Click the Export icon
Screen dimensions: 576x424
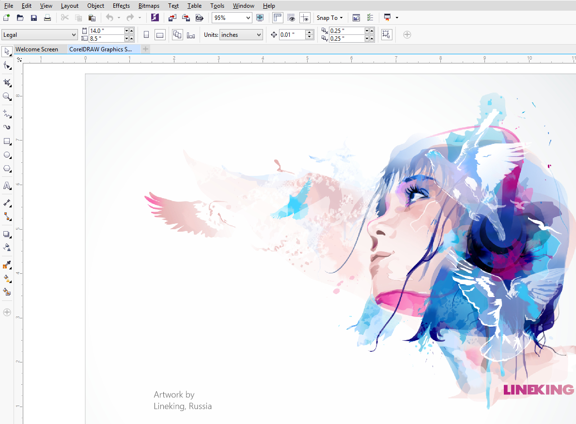186,17
